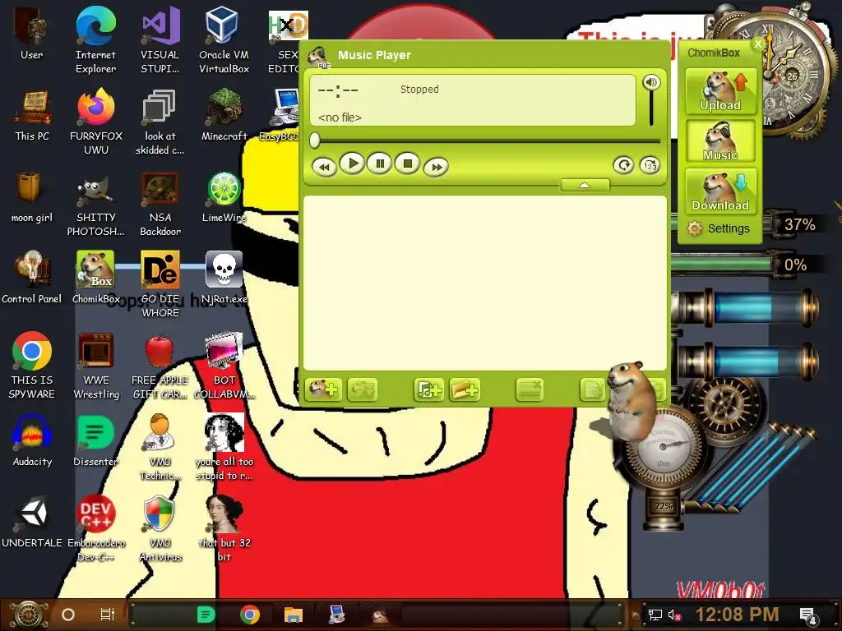Toggle the 123 play order button
This screenshot has height=631, width=842.
650,165
